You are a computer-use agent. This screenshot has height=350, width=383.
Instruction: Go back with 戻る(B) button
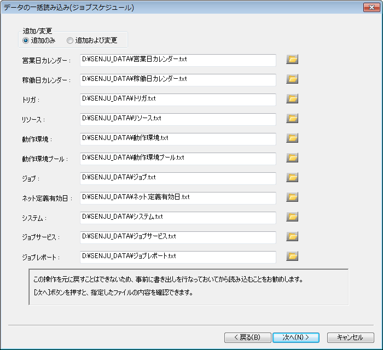pyautogui.click(x=248, y=337)
